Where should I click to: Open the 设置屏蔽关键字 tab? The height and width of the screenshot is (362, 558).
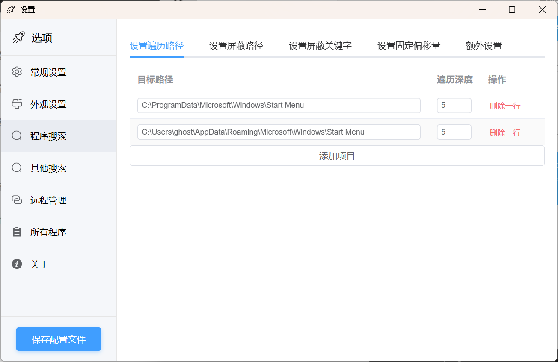pos(320,46)
